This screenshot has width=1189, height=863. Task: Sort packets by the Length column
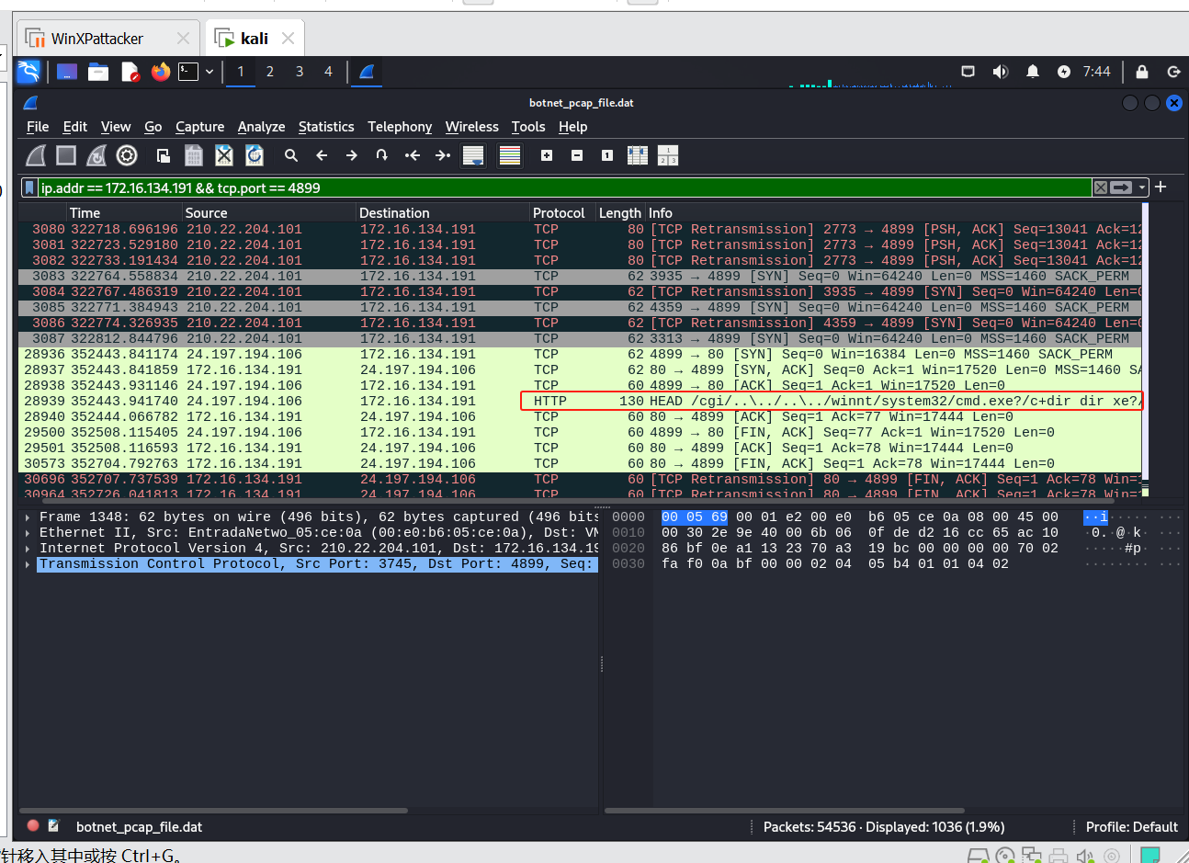pos(621,212)
